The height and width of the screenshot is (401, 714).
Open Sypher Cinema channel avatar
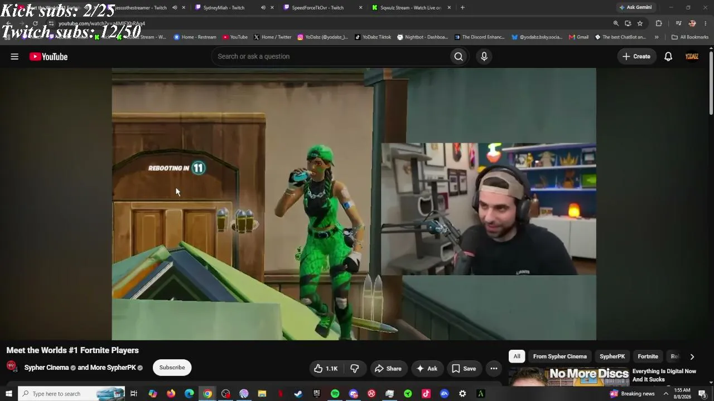coord(12,366)
